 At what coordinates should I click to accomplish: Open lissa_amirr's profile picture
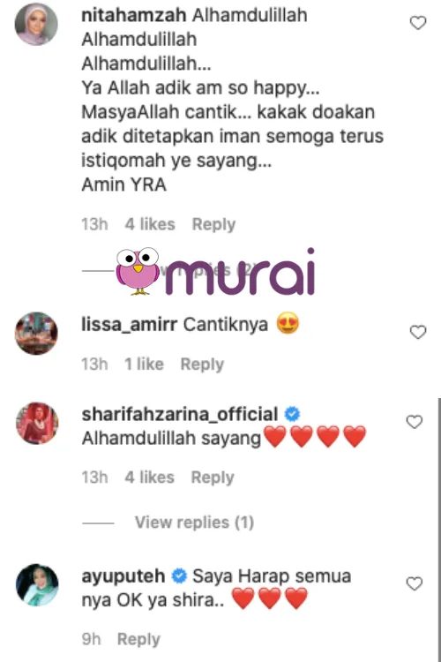(x=36, y=333)
